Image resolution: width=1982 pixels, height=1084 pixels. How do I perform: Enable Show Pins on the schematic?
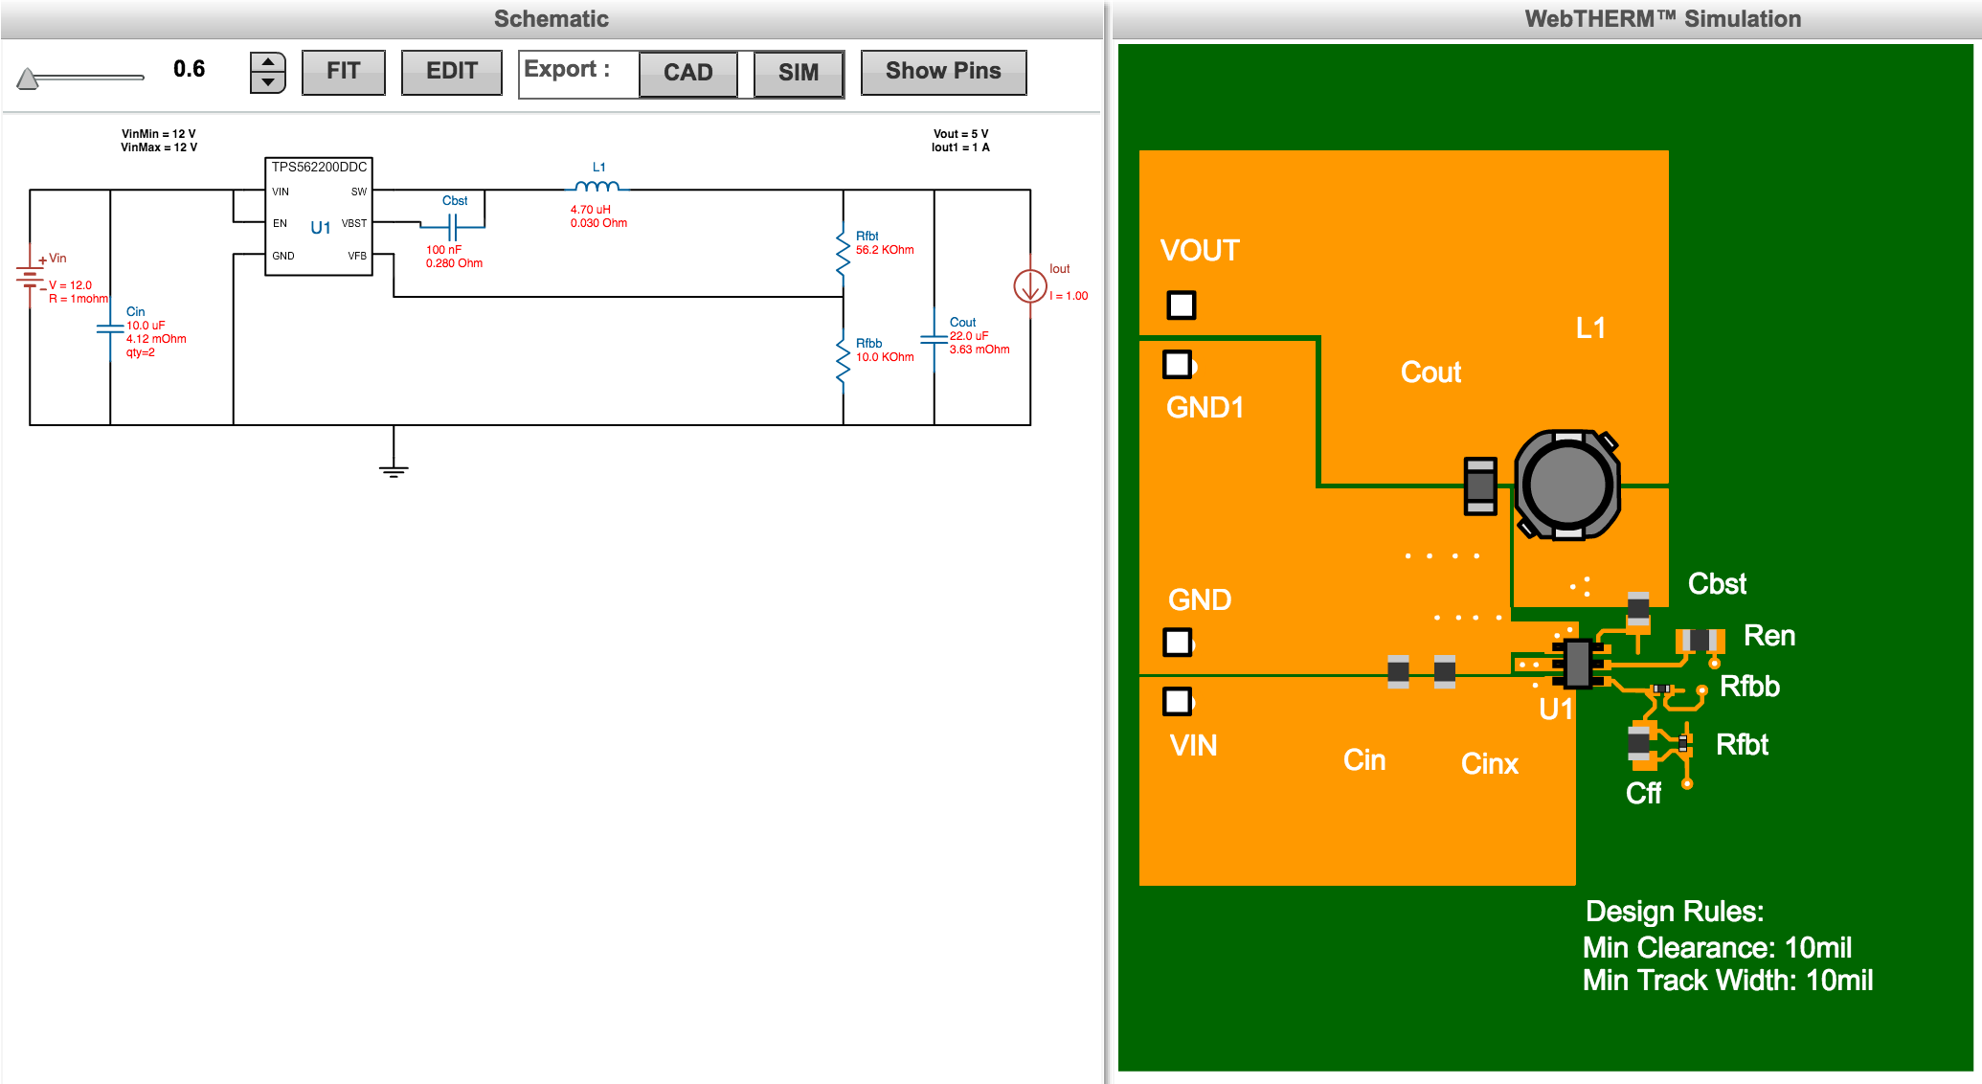tap(942, 71)
